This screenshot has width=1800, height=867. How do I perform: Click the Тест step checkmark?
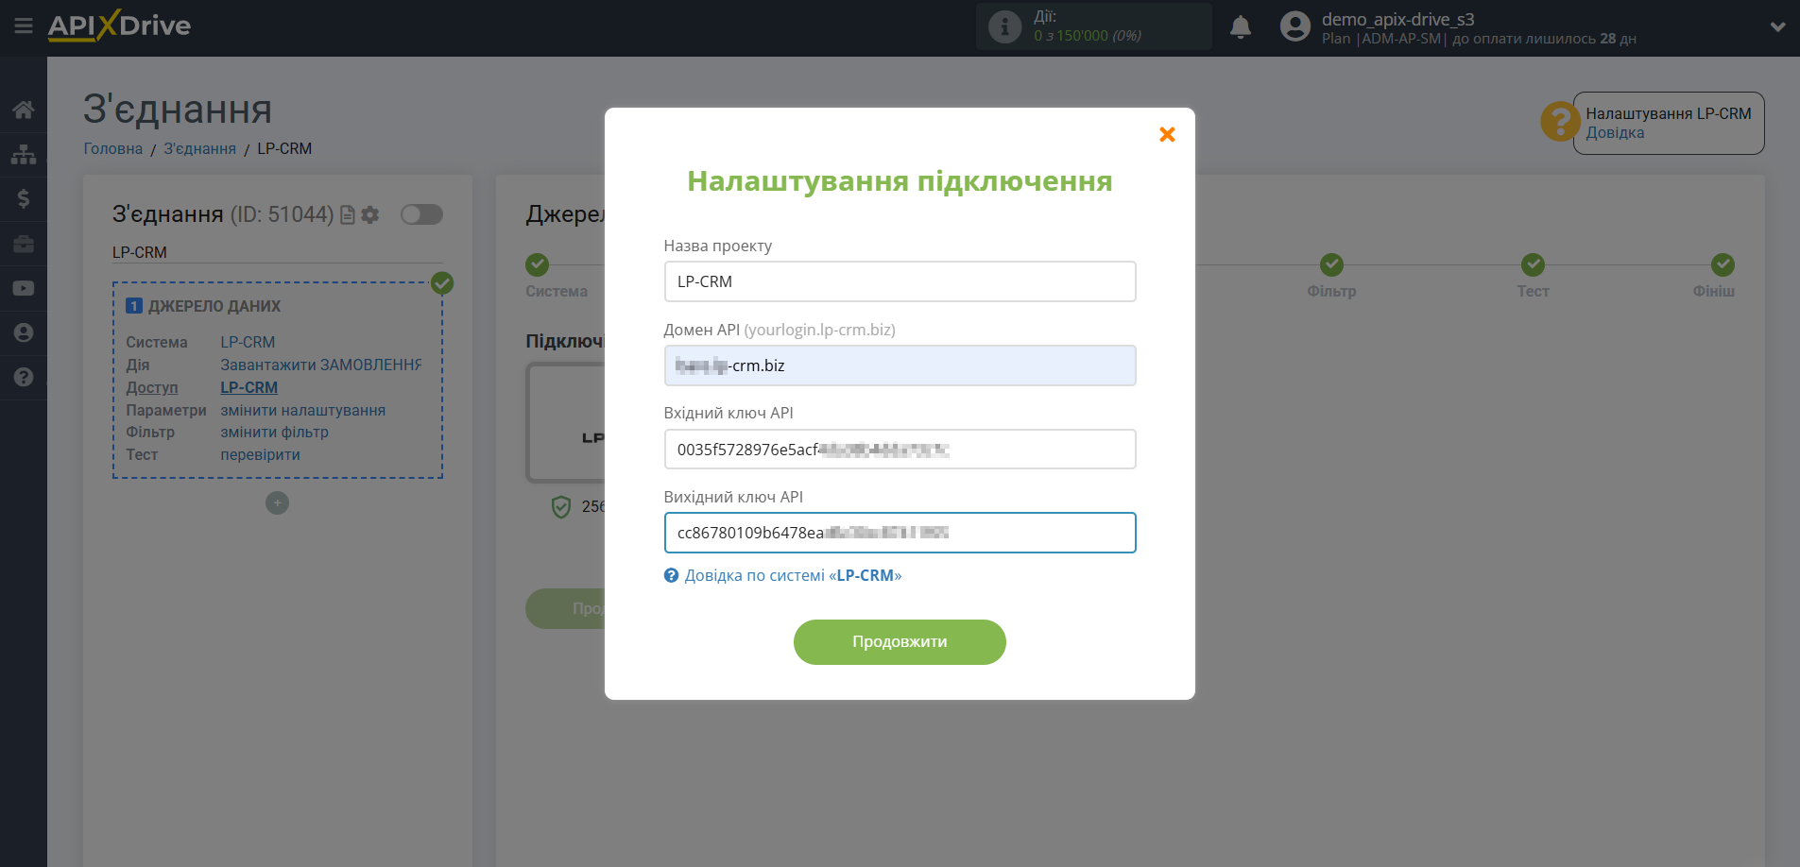tap(1533, 264)
